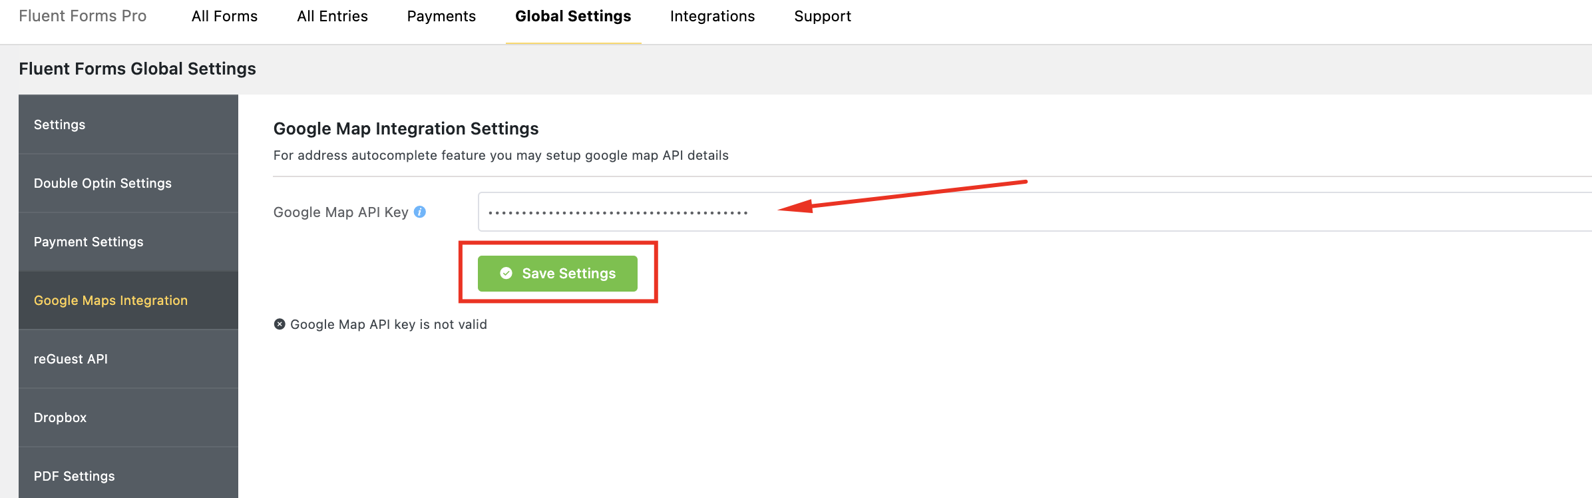Open the Integrations tab
Image resolution: width=1592 pixels, height=498 pixels.
click(x=712, y=16)
